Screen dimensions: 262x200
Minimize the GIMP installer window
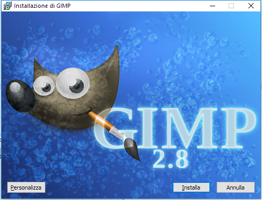[213, 6]
